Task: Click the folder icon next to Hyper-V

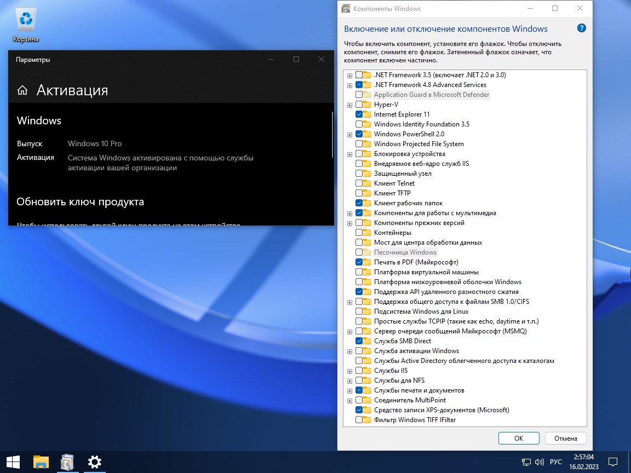Action: 367,105
